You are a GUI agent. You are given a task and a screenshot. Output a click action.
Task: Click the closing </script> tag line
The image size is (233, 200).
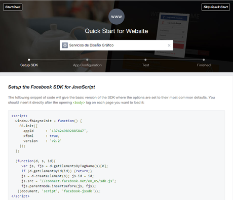20,196
